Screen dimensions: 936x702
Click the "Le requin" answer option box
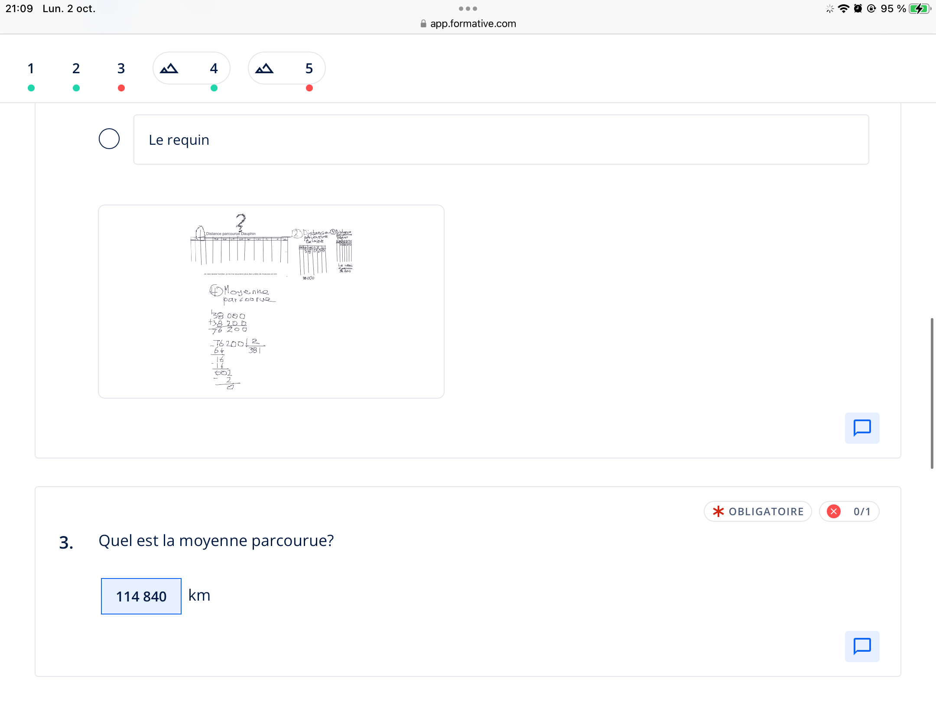[501, 140]
